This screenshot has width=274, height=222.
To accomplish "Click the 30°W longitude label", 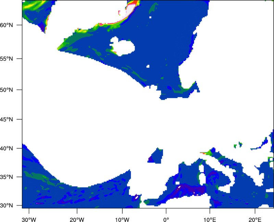I will click(x=29, y=220).
